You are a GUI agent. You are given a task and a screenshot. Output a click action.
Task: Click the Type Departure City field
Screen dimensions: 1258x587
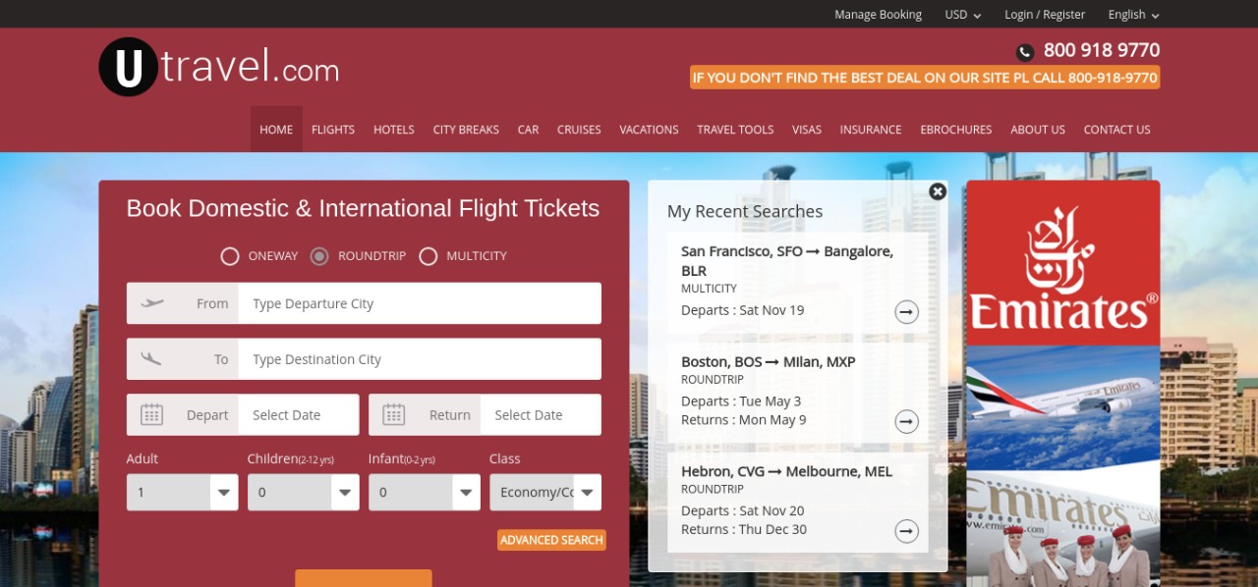tap(420, 303)
